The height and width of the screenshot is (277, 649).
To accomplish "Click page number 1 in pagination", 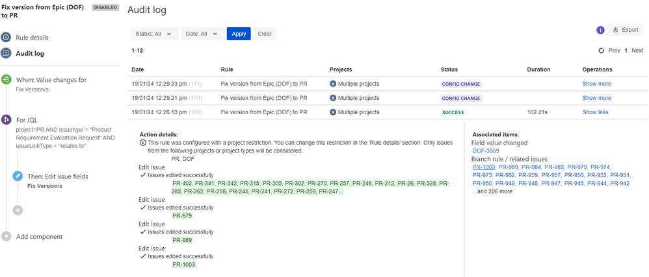I will 626,51.
